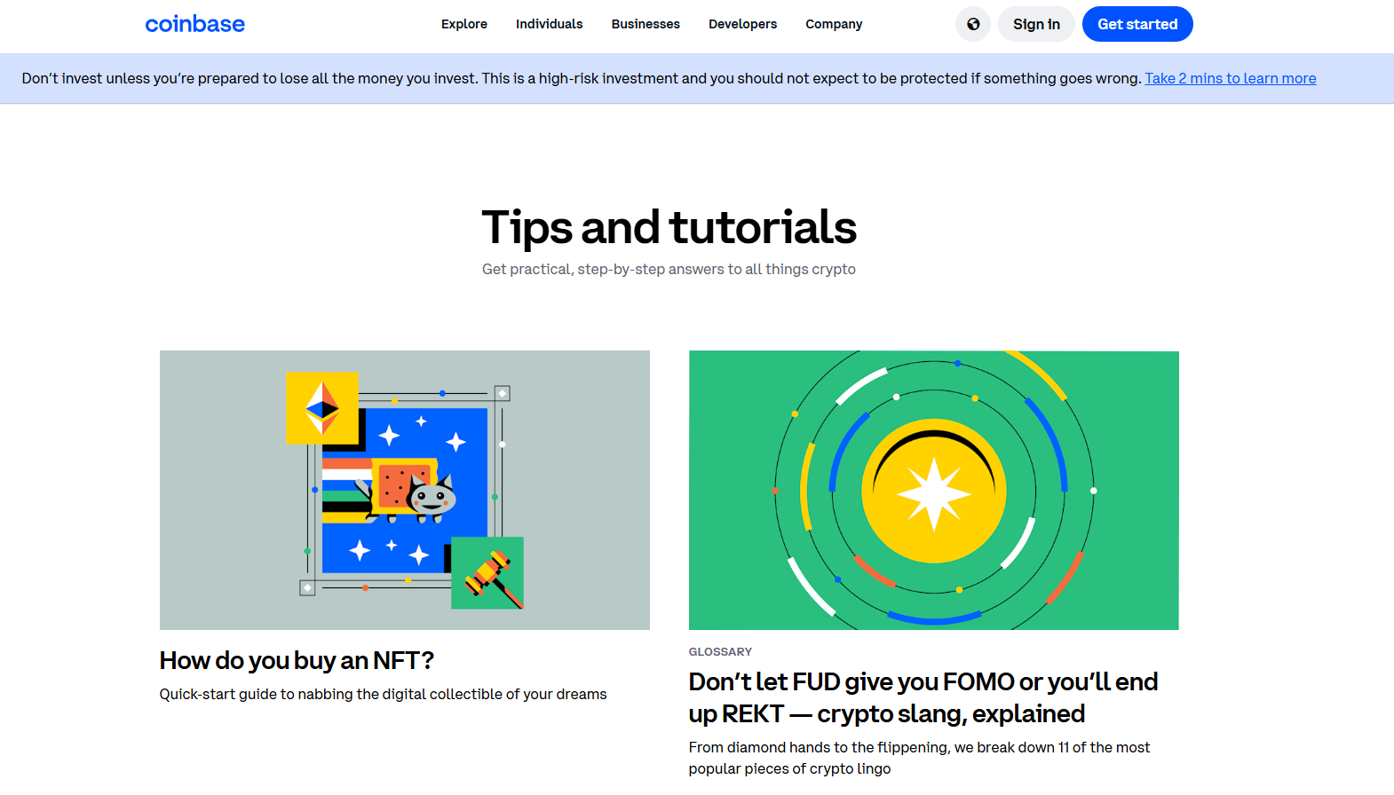Click the 'Tips and tutorials' heading
The width and height of the screenshot is (1394, 795).
(x=669, y=227)
